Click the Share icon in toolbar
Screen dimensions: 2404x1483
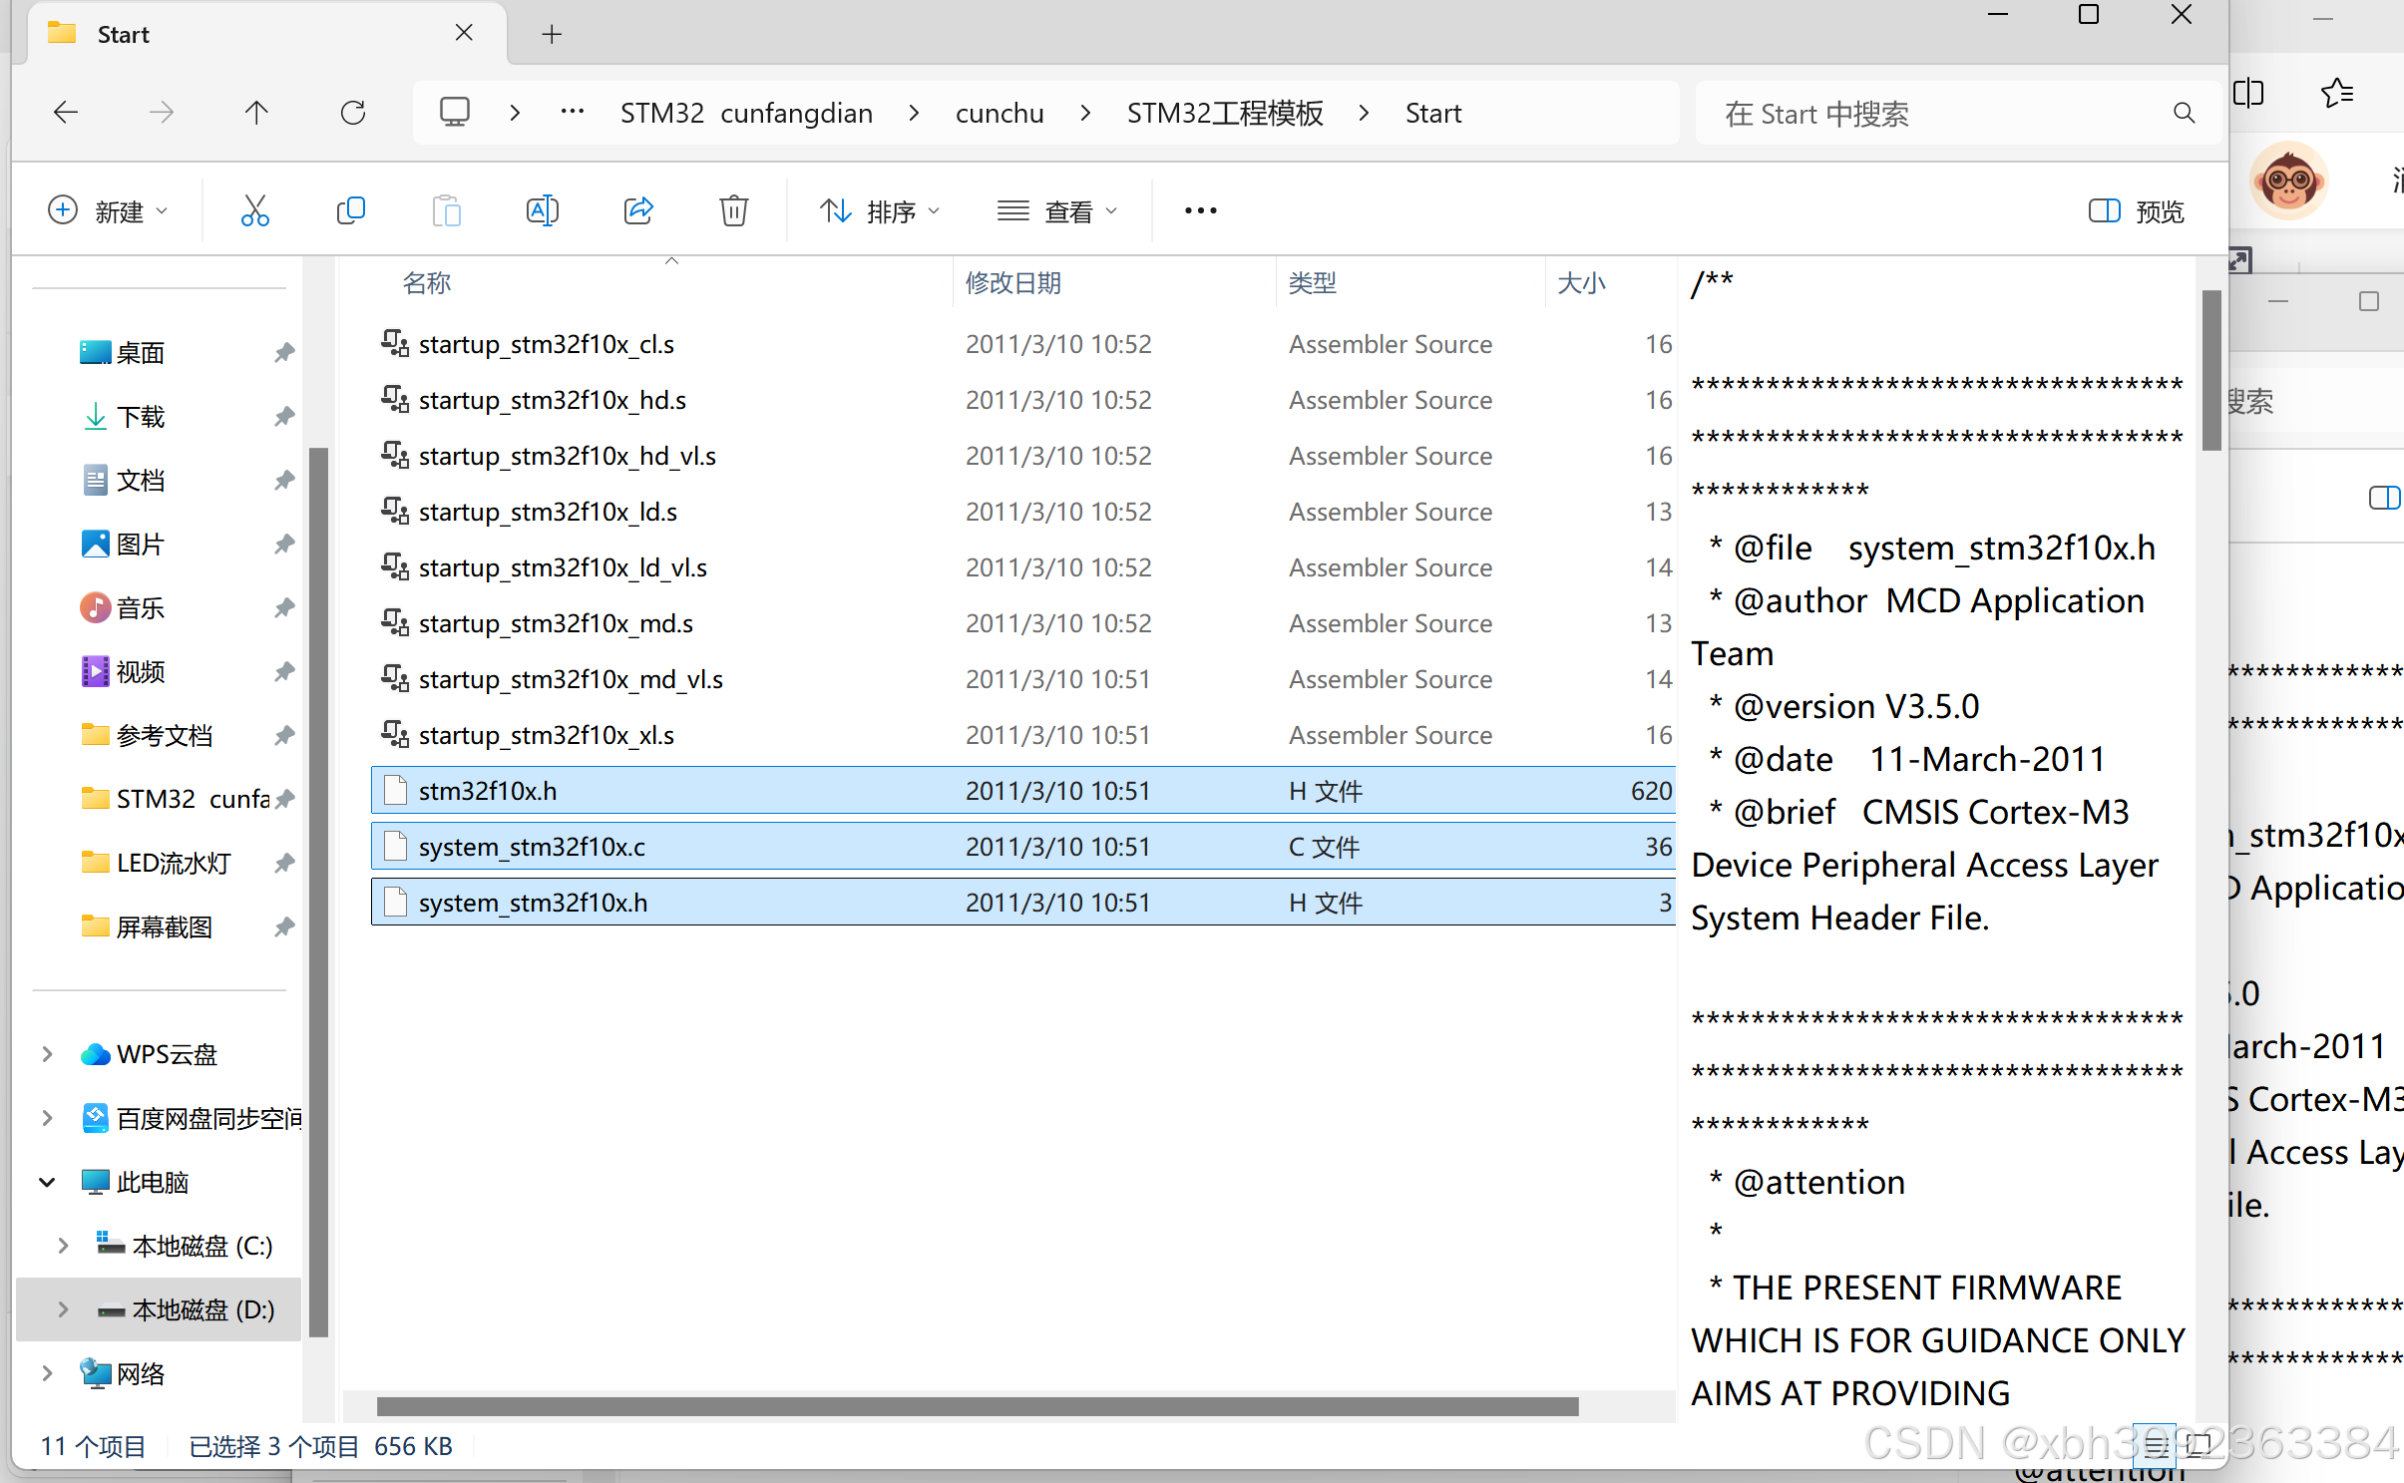(638, 210)
